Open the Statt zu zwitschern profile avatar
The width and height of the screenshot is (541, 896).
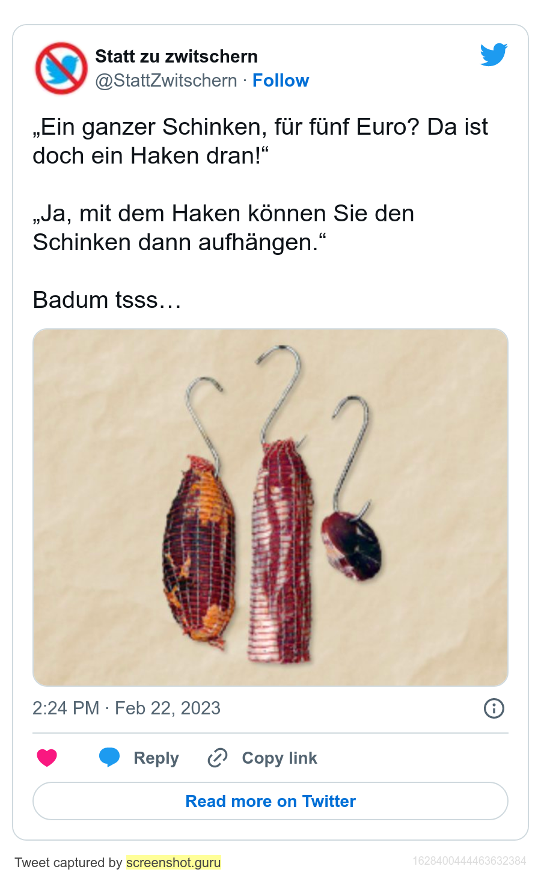(x=61, y=68)
